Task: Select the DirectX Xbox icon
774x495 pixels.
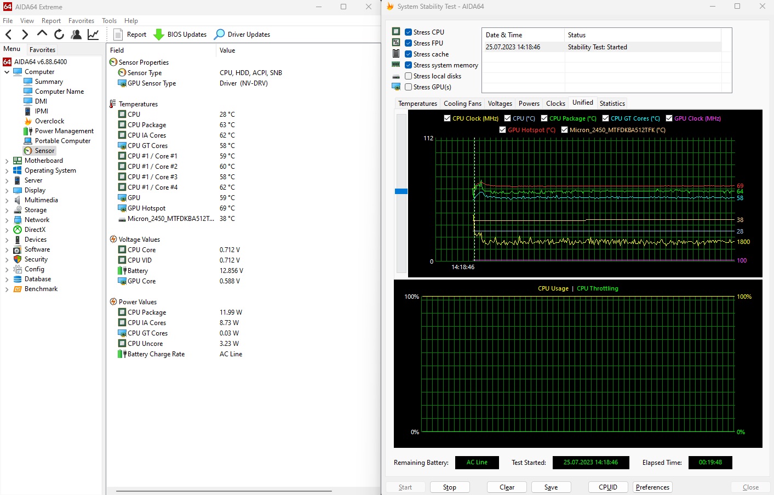Action: click(18, 230)
